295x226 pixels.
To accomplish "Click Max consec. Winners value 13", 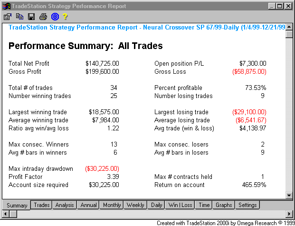I will coord(114,144).
